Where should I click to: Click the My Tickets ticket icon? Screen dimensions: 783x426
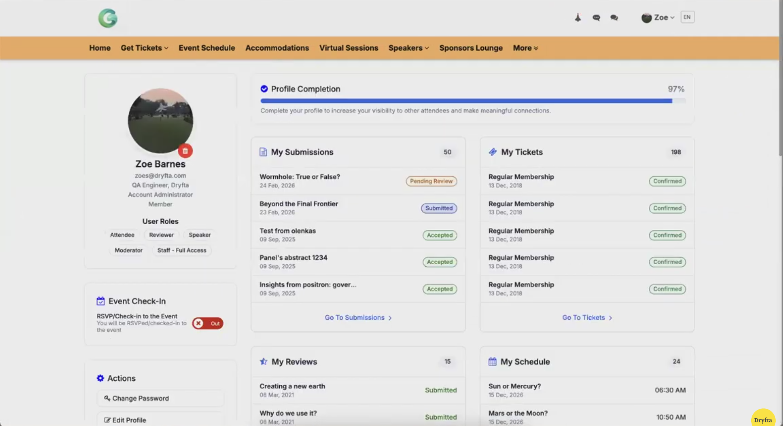pos(493,152)
